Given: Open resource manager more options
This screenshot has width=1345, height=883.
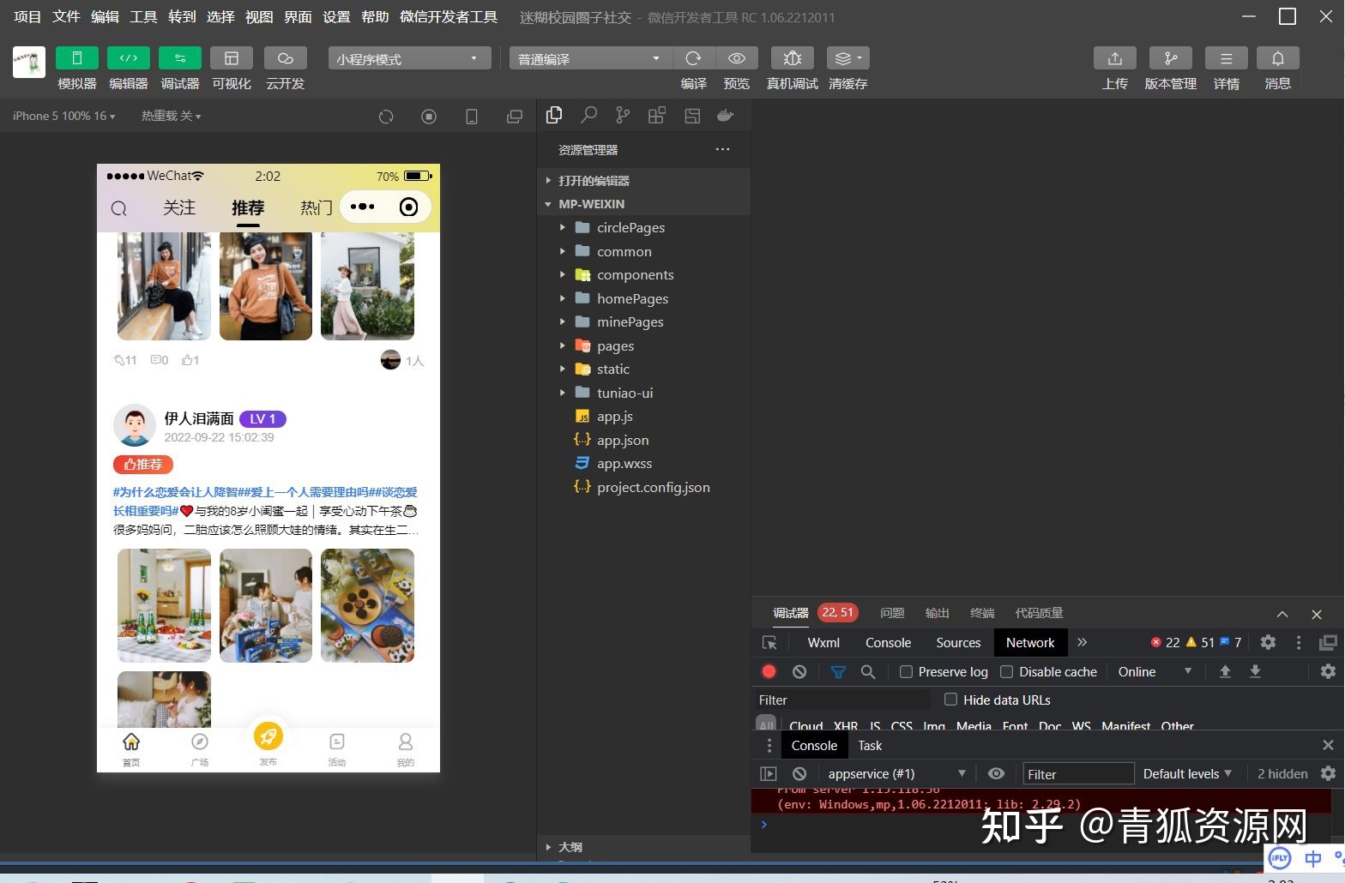Looking at the screenshot, I should tap(723, 149).
